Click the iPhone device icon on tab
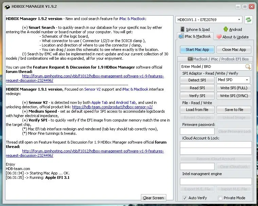 coord(182,29)
